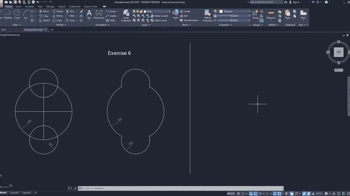Click the Paste clipboard button
The width and height of the screenshot is (350, 196).
coord(288,14)
